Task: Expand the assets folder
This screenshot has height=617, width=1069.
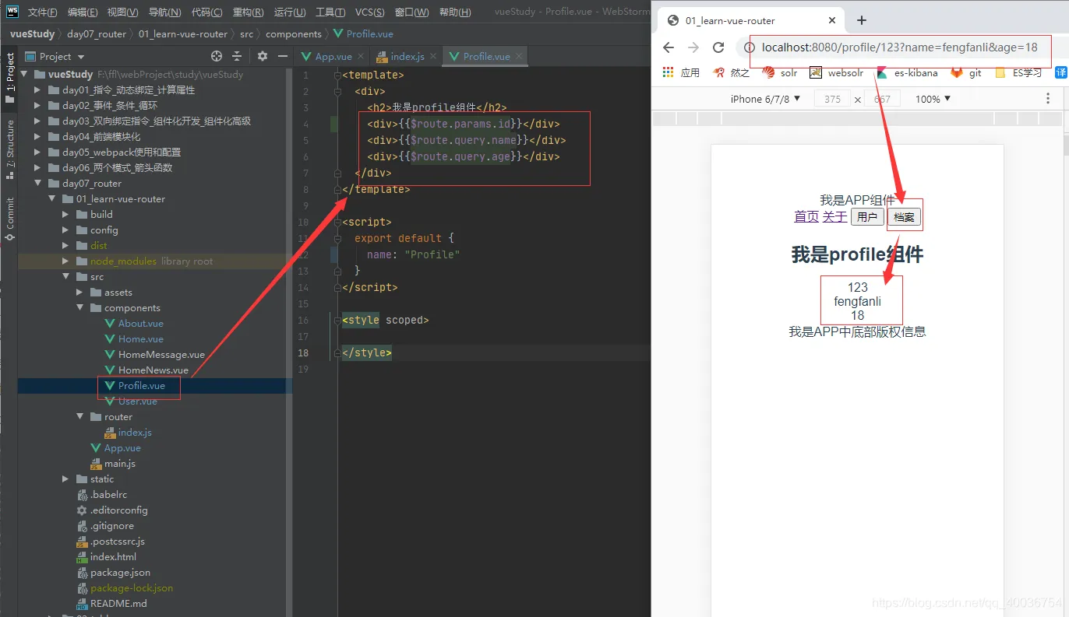Action: pyautogui.click(x=79, y=293)
